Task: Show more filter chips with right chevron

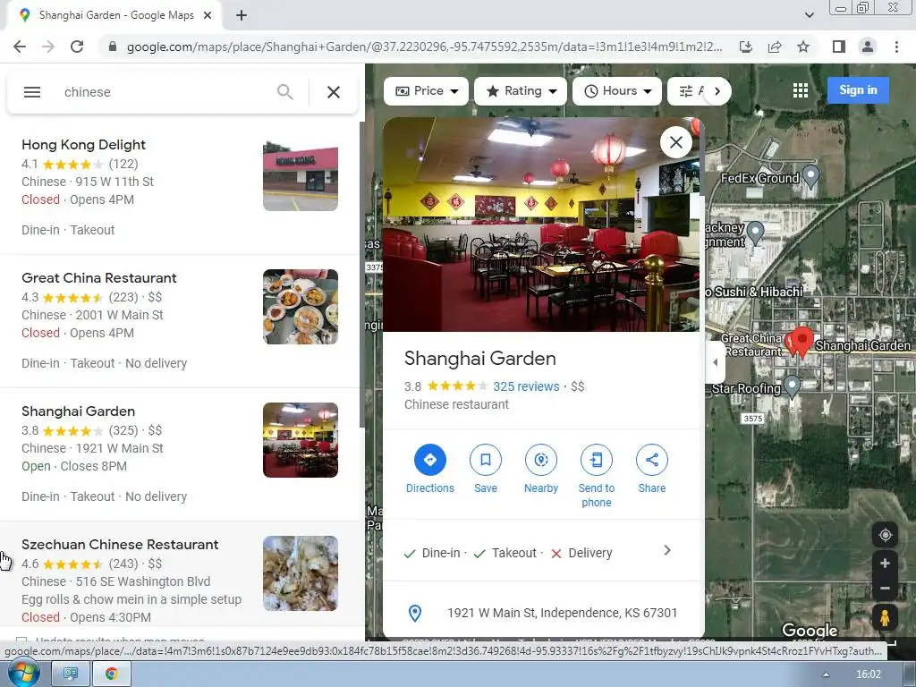Action: point(717,91)
